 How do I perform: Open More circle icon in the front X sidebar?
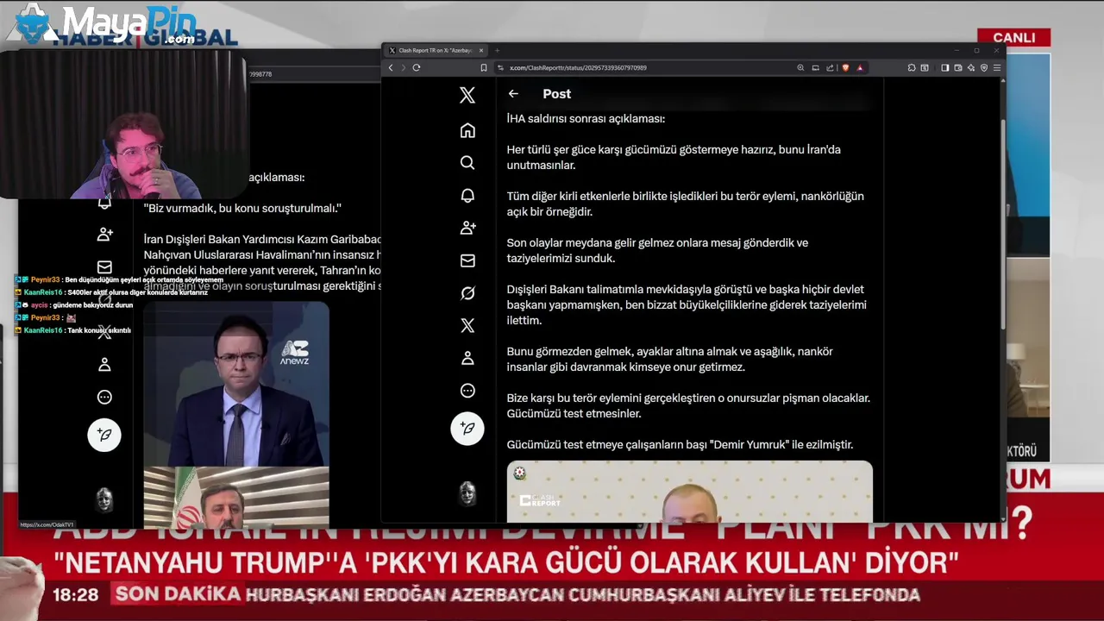(x=467, y=391)
